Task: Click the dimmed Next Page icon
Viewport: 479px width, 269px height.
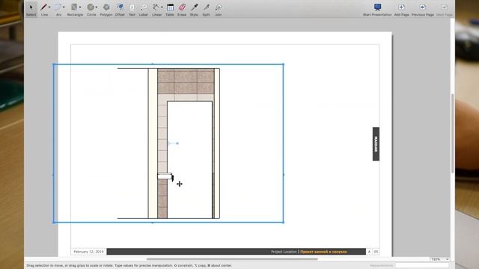Action: pyautogui.click(x=444, y=7)
